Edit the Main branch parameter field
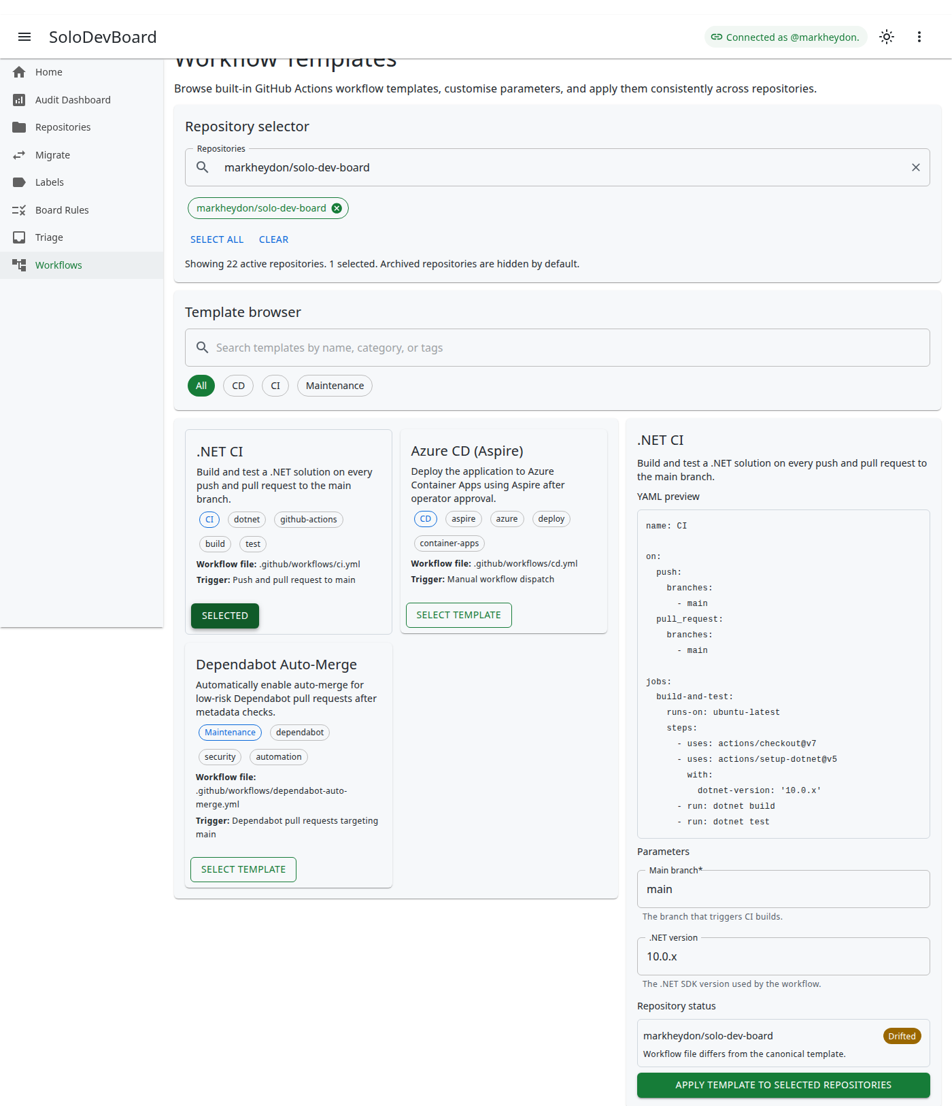Screen dimensions: 952x1106 pyautogui.click(x=783, y=889)
